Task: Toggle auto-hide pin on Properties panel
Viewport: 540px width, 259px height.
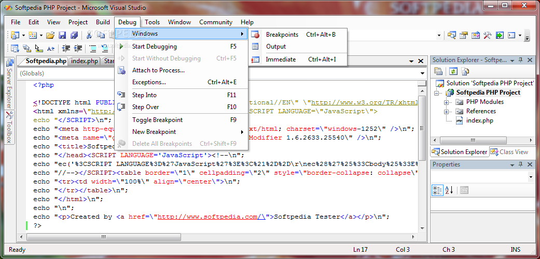Action: 521,164
